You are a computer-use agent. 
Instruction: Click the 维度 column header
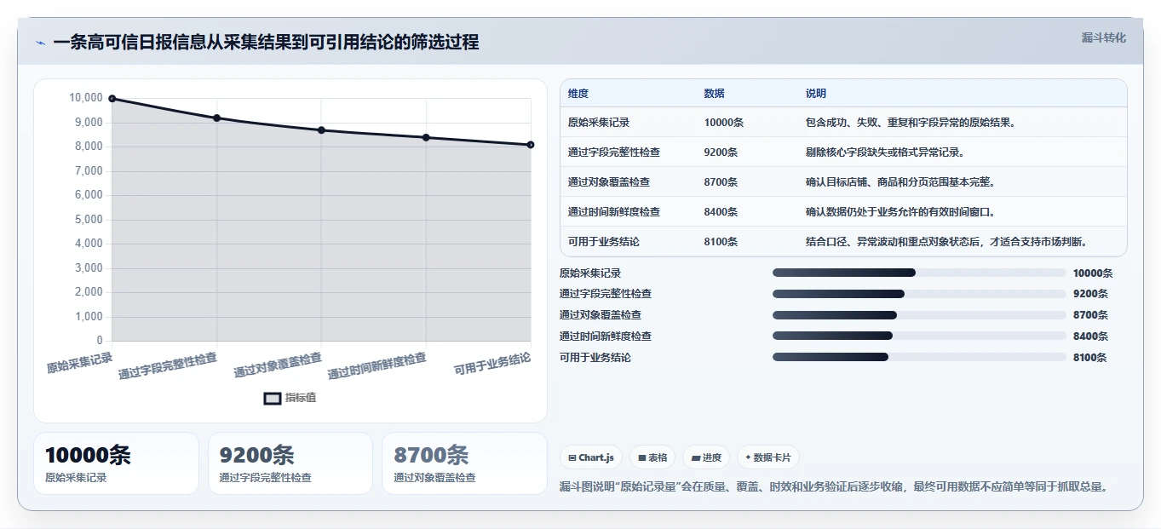(578, 94)
